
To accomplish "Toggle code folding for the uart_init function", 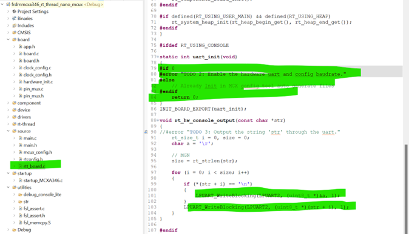I will click(x=158, y=57).
